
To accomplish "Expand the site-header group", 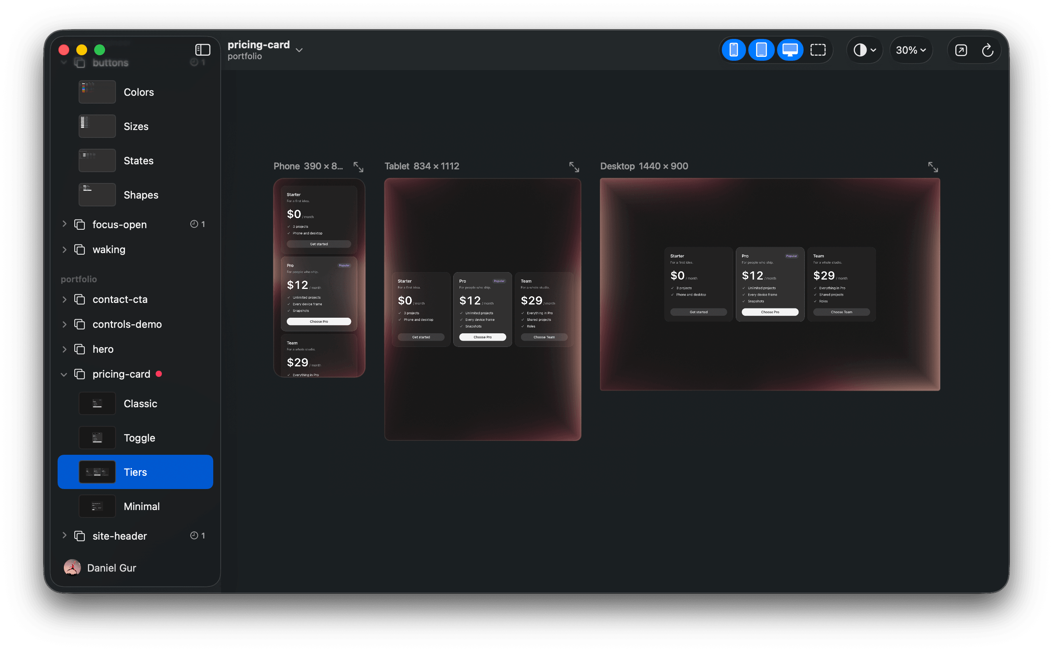I will tap(65, 535).
